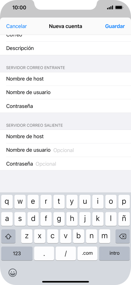Tap the period key

coord(44,253)
